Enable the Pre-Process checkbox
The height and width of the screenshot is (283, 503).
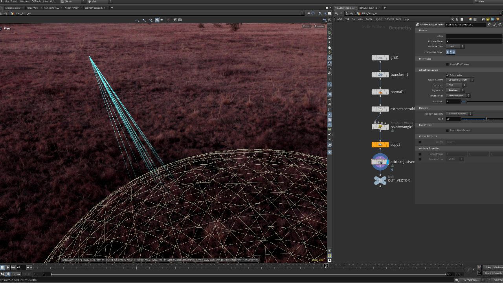point(447,64)
